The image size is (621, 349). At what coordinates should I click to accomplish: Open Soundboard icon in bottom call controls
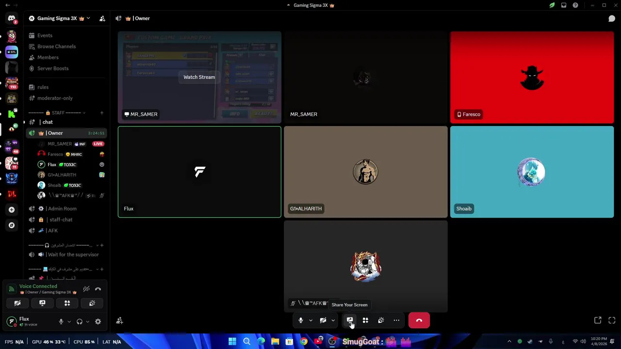381,320
